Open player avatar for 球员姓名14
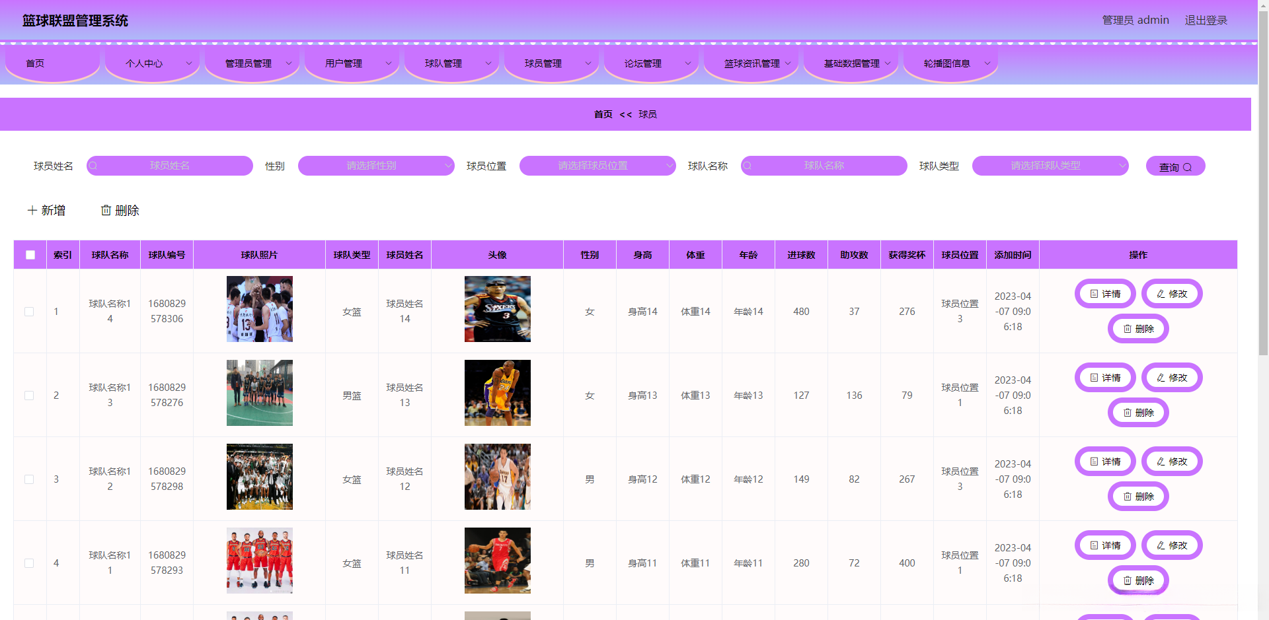Viewport: 1269px width, 620px height. (498, 309)
